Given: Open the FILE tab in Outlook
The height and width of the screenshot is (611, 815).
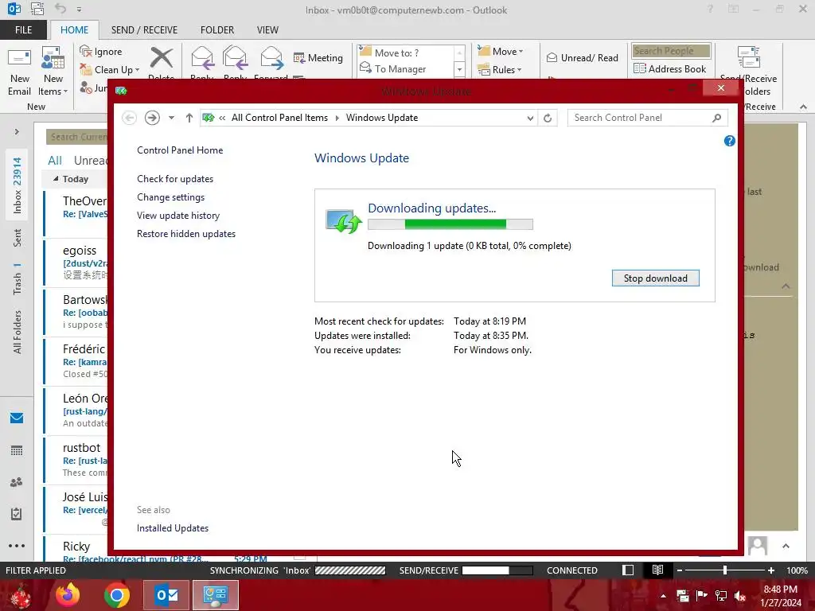Looking at the screenshot, I should [23, 29].
